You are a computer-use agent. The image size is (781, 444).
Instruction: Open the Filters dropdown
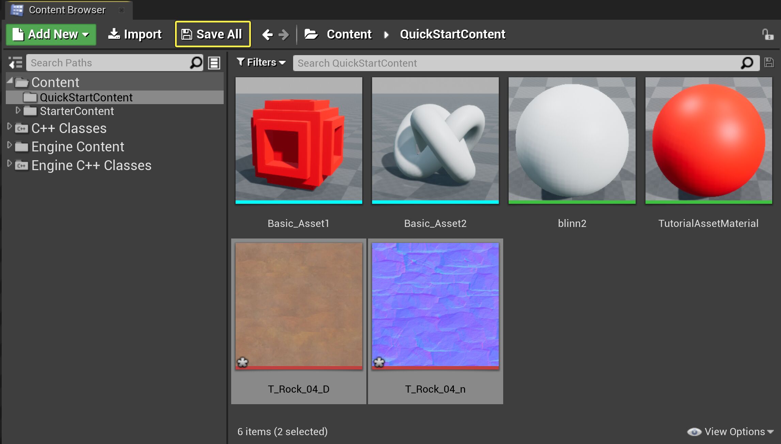click(x=260, y=62)
